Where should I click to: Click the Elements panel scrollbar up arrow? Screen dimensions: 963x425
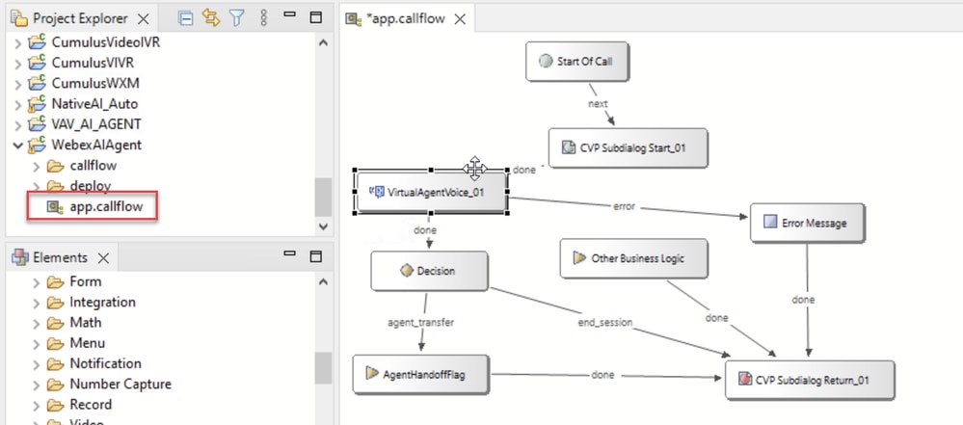[x=324, y=282]
